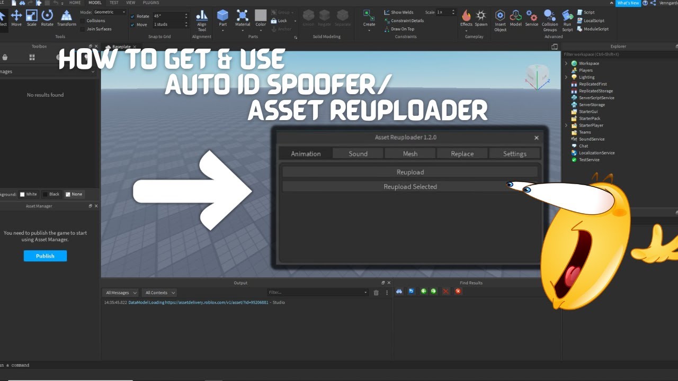
Task: Select the Move tool
Action: pos(16,18)
